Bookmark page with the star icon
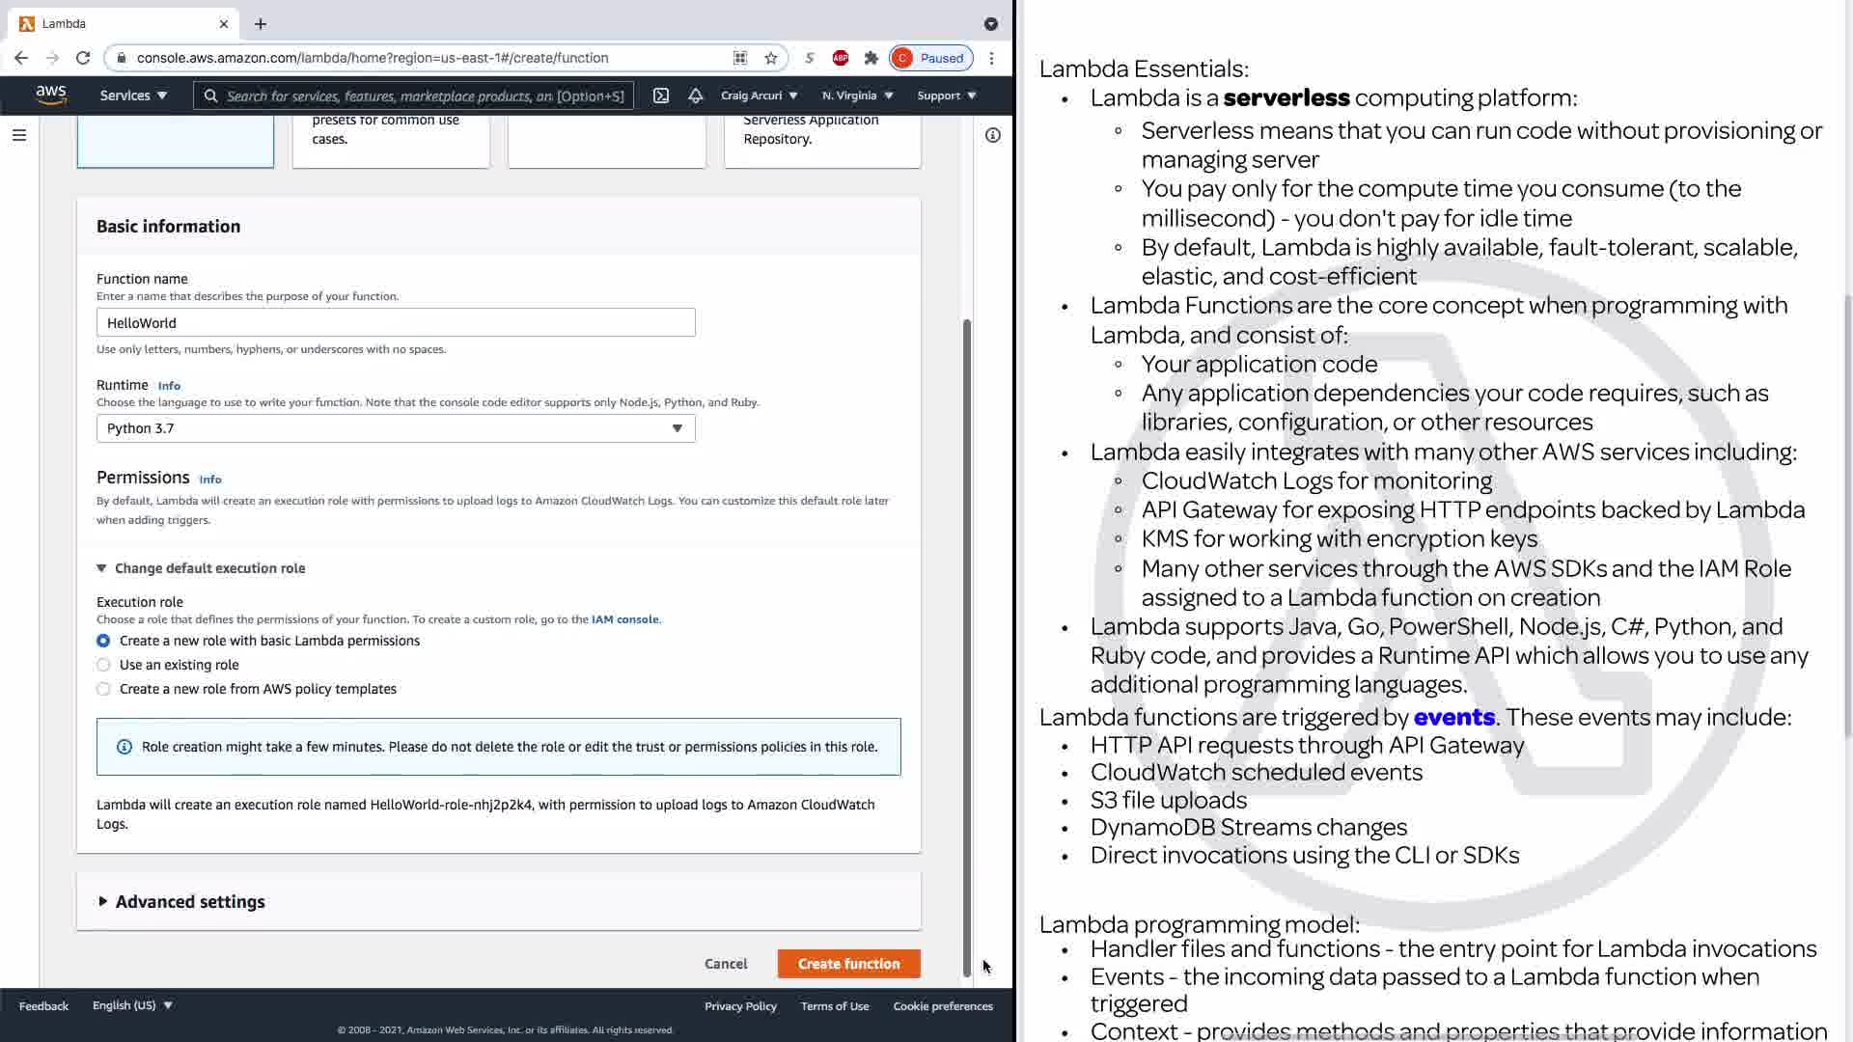The height and width of the screenshot is (1042, 1853). pos(770,58)
